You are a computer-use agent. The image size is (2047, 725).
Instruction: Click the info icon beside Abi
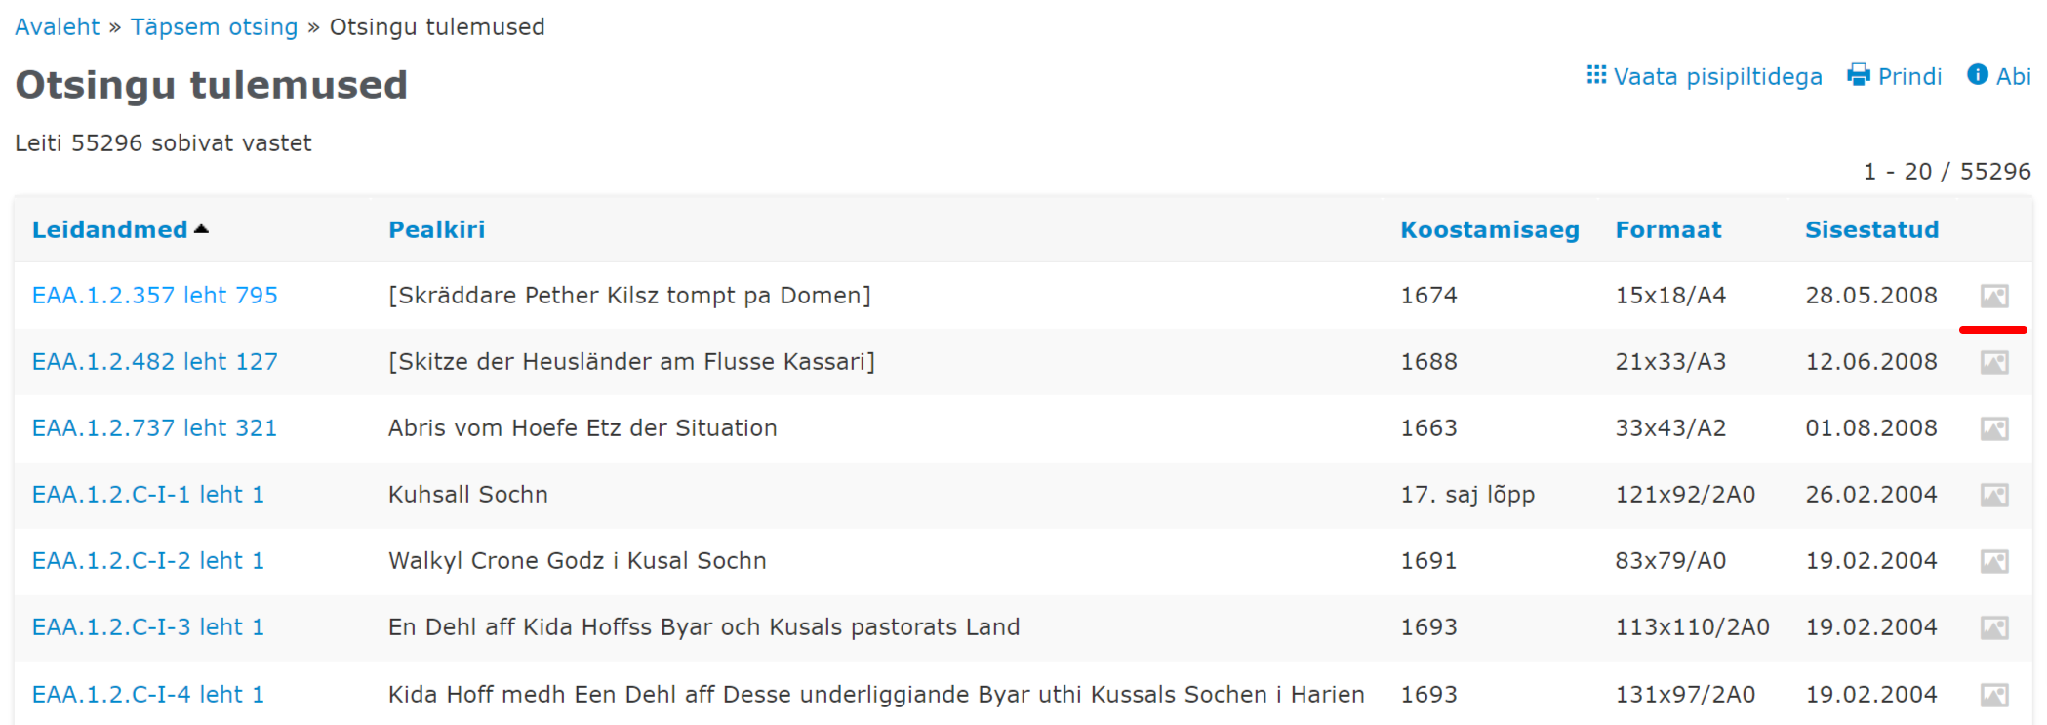tap(1977, 75)
